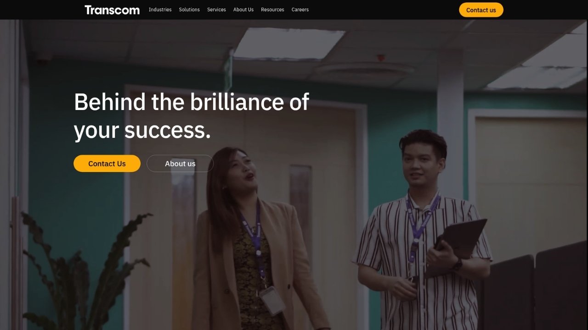Click the outlined About us button
Viewport: 588px width, 330px height.
click(x=180, y=164)
